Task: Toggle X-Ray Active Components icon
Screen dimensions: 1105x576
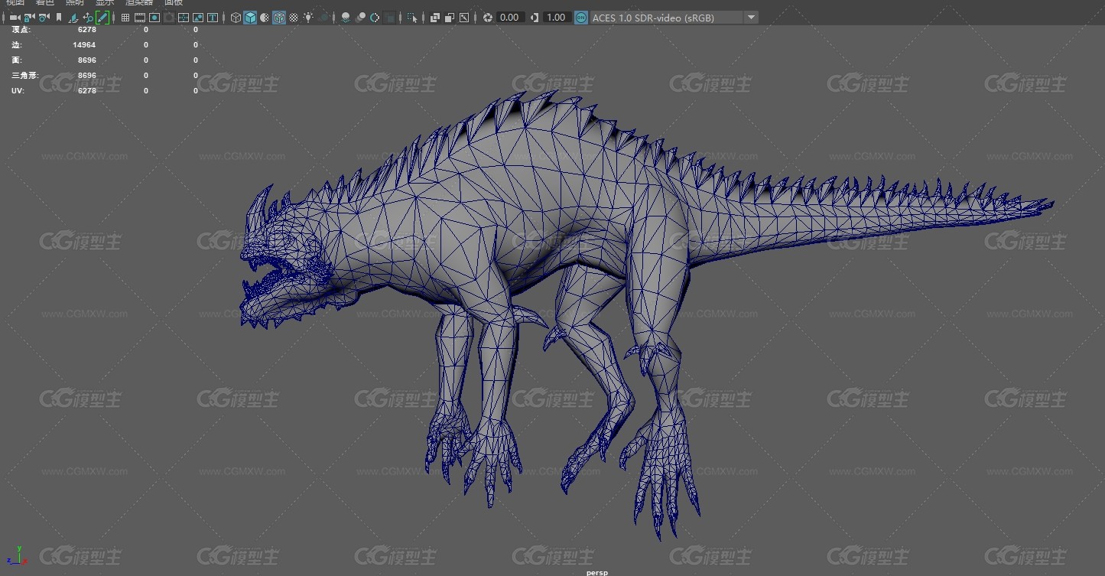Action: tap(449, 18)
